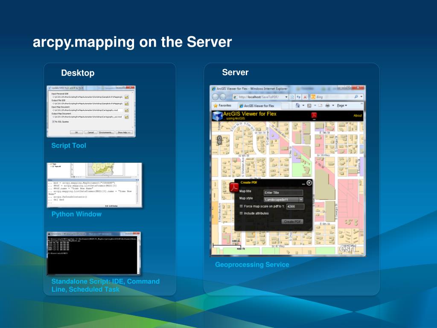
Task: Click the red Stop loading icon
Action: pyautogui.click(x=305, y=97)
